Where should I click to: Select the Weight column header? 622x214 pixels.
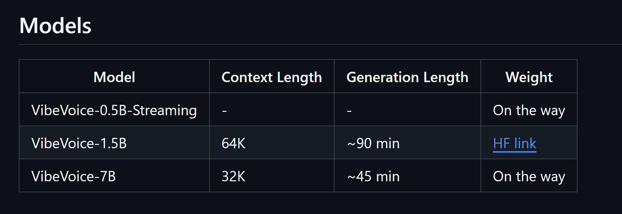coord(529,77)
